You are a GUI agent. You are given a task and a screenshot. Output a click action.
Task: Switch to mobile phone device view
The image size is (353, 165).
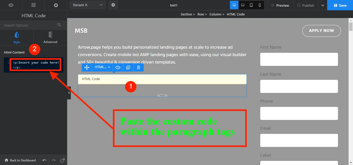pos(260,5)
